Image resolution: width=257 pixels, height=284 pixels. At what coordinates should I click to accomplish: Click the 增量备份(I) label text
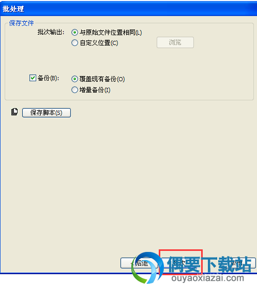click(x=95, y=90)
